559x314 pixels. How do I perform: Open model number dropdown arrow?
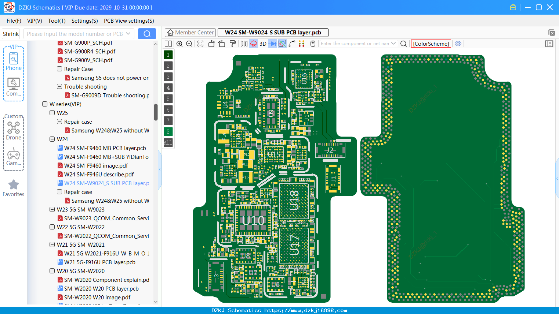[x=128, y=34]
